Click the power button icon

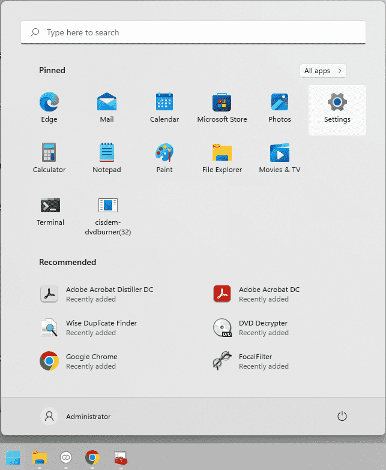tap(342, 416)
